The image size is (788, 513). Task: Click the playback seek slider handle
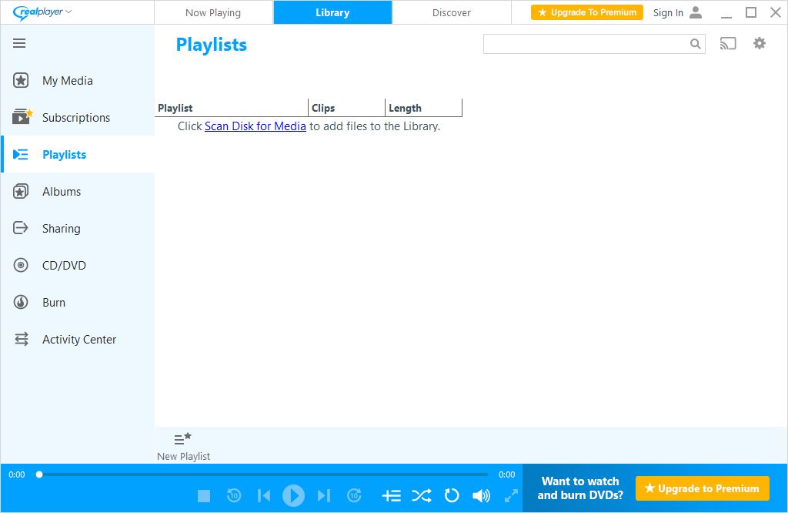[x=39, y=474]
